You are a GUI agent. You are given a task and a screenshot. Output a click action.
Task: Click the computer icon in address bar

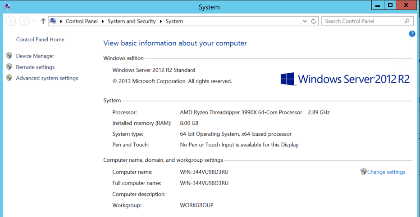click(53, 21)
